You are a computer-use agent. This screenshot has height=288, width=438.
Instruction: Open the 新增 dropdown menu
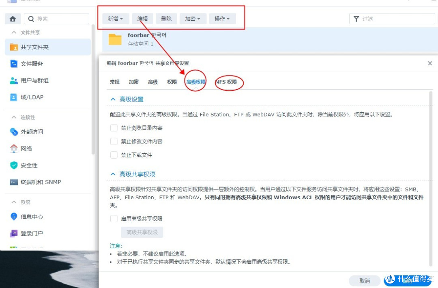click(115, 18)
